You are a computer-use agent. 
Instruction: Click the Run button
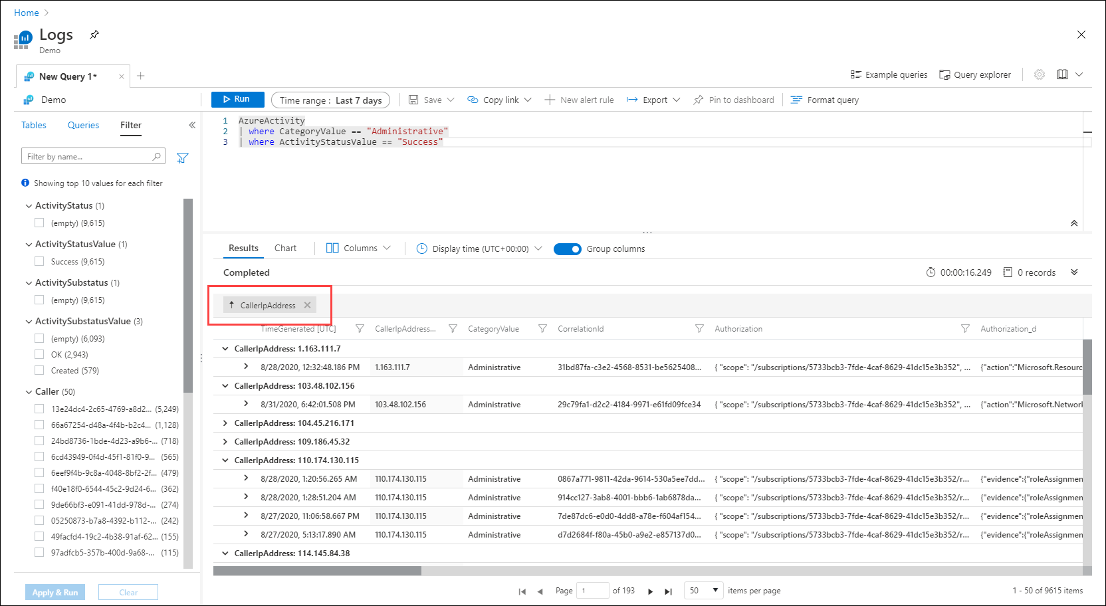pyautogui.click(x=237, y=99)
